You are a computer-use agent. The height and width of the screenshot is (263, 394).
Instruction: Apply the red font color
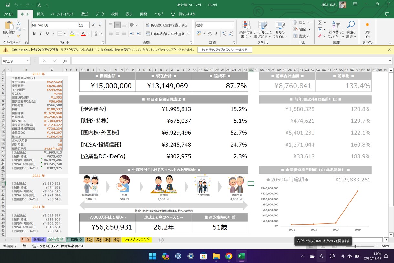pos(83,34)
